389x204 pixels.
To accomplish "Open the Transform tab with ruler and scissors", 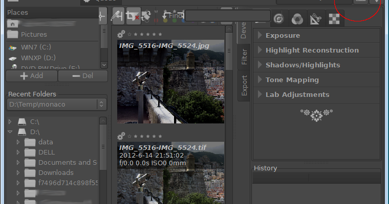I will tap(316, 18).
